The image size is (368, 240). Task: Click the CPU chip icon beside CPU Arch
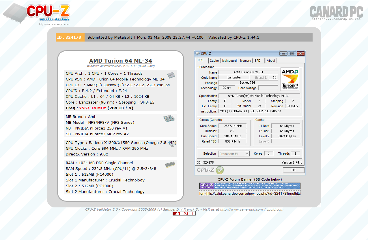[171, 75]
